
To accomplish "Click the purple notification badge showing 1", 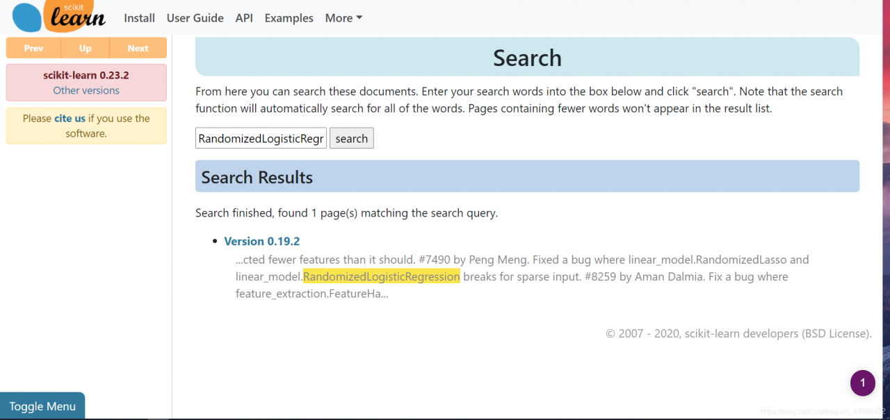I will (863, 383).
